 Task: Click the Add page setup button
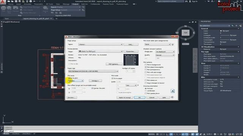[x=131, y=45]
